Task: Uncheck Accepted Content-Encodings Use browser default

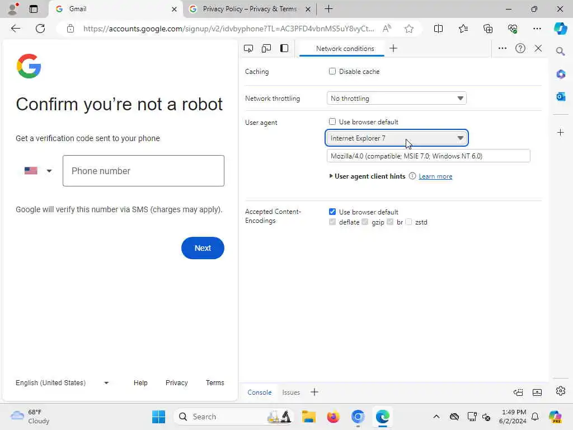Action: pos(332,212)
